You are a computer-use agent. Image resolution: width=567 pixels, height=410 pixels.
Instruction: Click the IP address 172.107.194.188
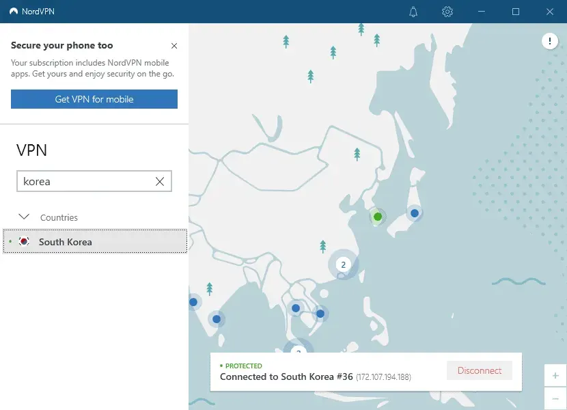click(x=383, y=377)
